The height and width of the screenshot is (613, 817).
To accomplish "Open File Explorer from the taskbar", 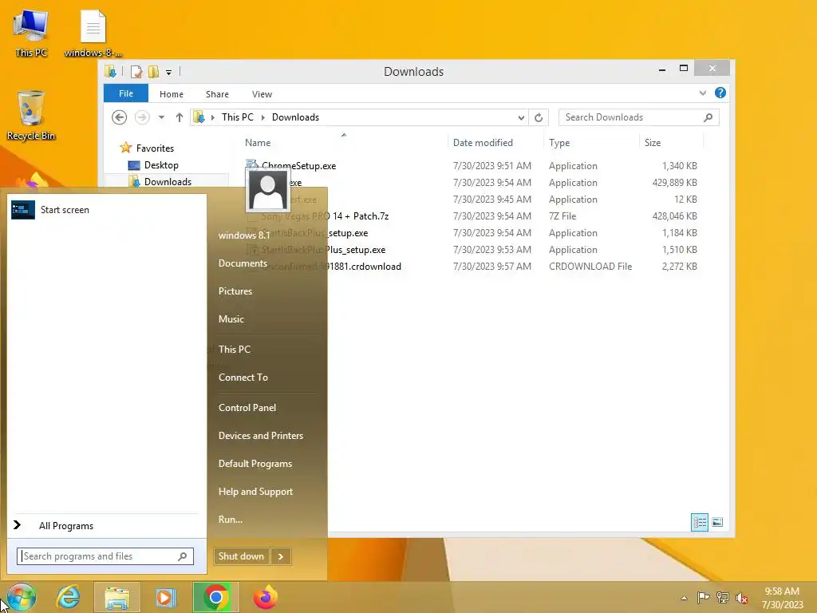I will 117,597.
